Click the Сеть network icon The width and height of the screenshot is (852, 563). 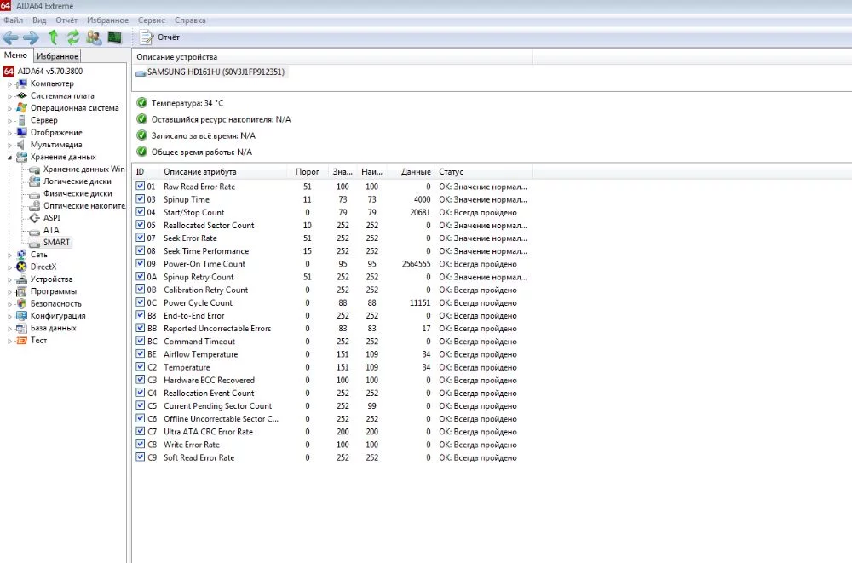pyautogui.click(x=22, y=255)
